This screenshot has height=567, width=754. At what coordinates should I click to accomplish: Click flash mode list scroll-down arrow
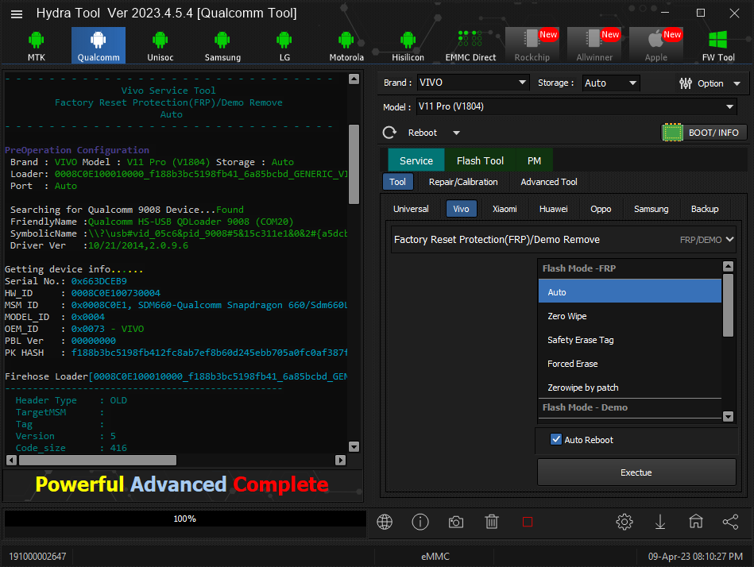(x=728, y=416)
